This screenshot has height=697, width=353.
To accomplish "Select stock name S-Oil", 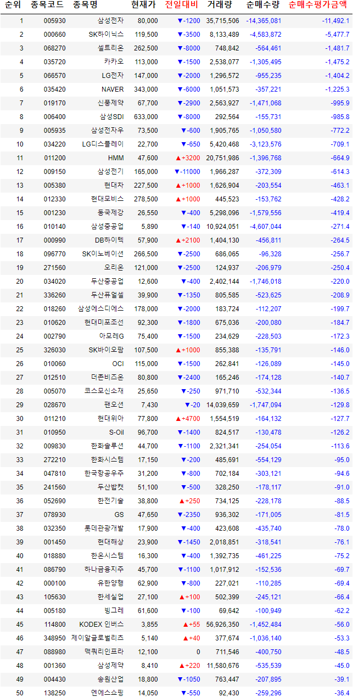I will click(115, 432).
